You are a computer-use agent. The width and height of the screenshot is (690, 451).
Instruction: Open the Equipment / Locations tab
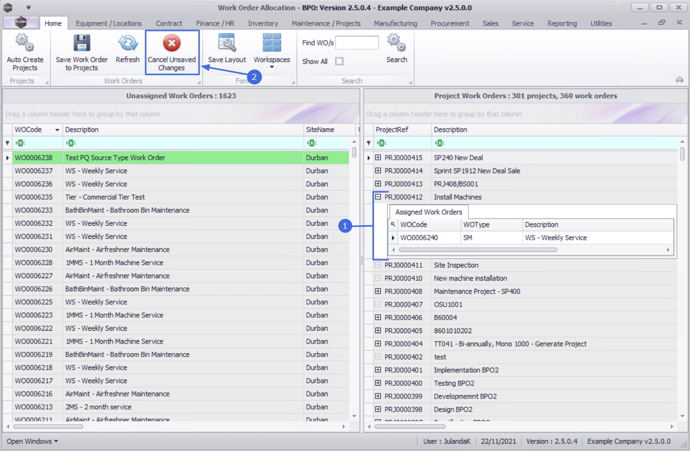pos(109,23)
